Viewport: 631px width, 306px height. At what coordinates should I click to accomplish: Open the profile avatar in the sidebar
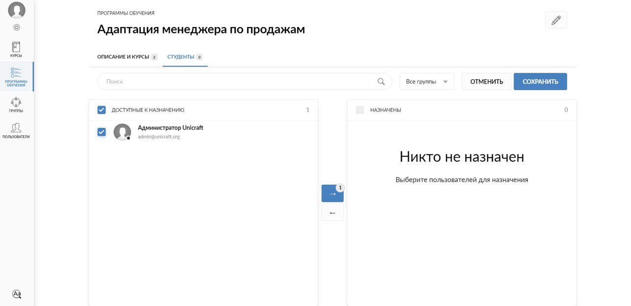17,10
